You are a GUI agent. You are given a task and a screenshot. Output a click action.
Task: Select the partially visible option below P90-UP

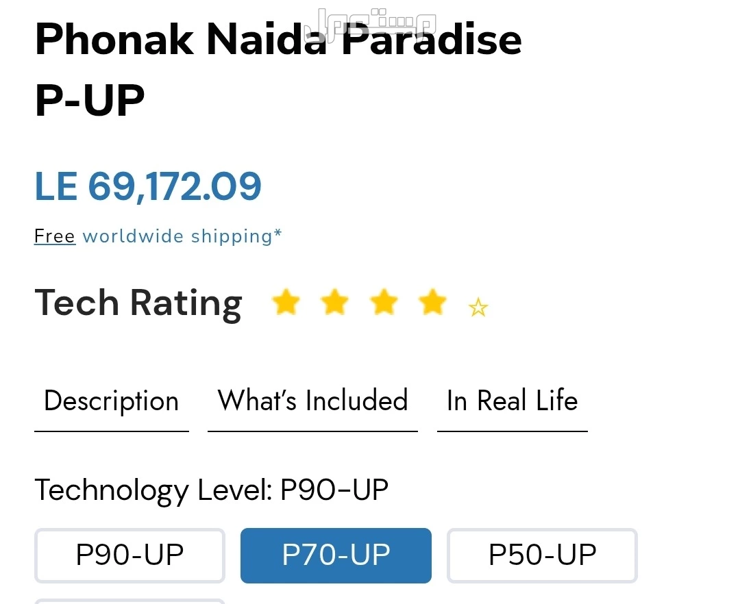(129, 601)
